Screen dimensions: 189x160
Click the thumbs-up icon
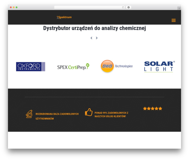point(89,112)
